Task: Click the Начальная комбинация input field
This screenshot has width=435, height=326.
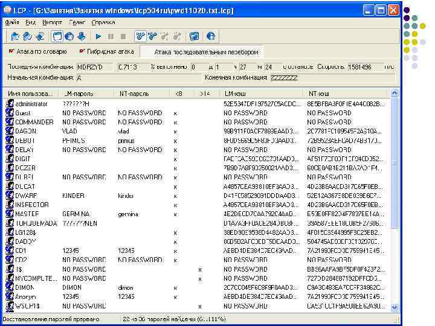Action: [138, 78]
